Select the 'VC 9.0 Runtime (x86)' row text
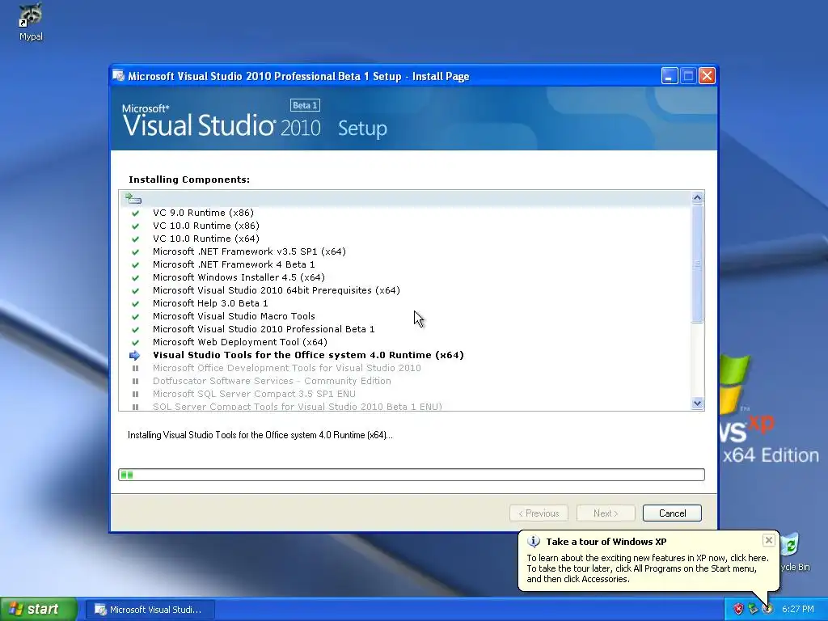The width and height of the screenshot is (828, 621). [x=203, y=213]
